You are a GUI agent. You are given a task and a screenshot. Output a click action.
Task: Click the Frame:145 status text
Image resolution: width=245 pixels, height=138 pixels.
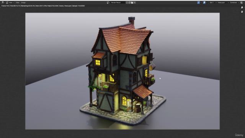pyautogui.click(x=5, y=6)
